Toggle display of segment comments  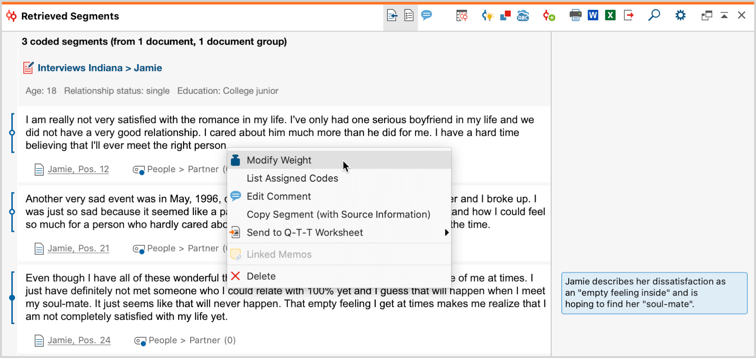427,15
